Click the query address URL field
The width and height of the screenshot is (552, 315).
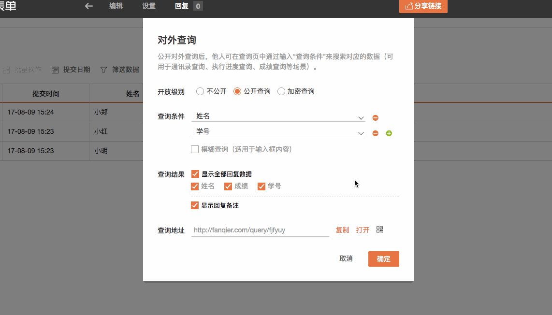(260, 230)
